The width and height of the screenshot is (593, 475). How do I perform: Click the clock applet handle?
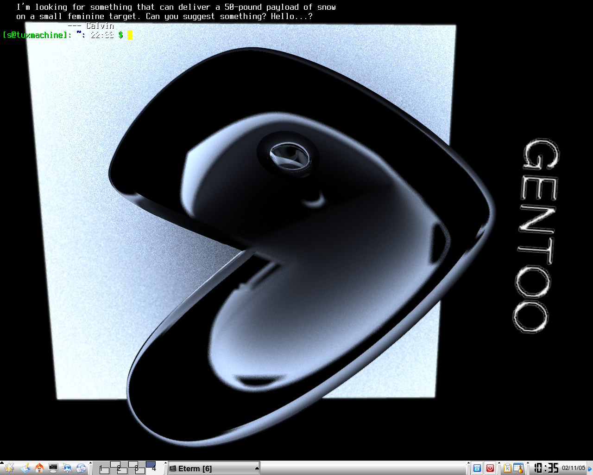coord(528,468)
